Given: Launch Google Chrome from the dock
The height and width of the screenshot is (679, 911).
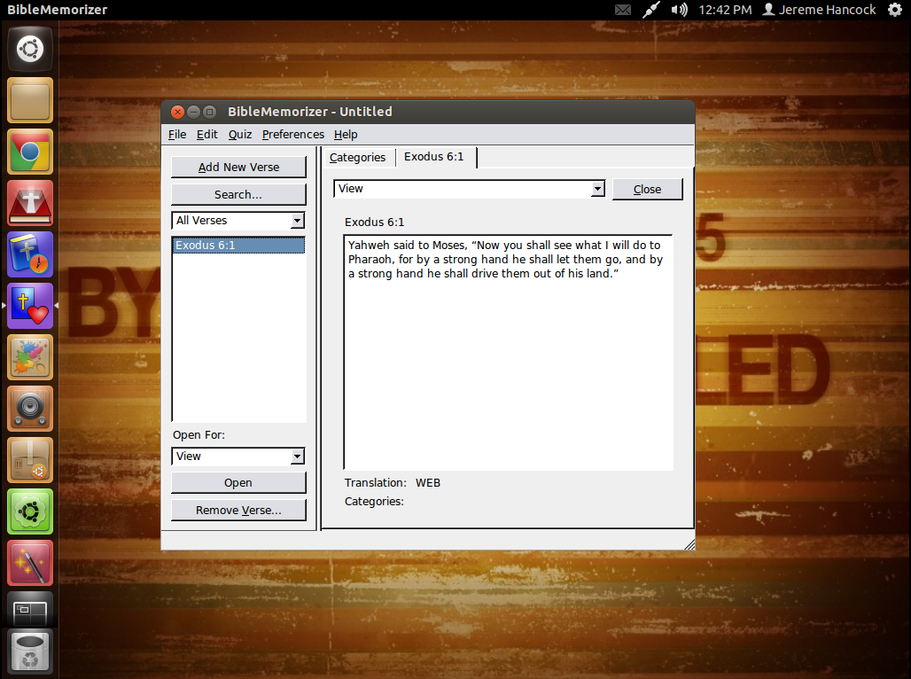Looking at the screenshot, I should click(x=30, y=152).
